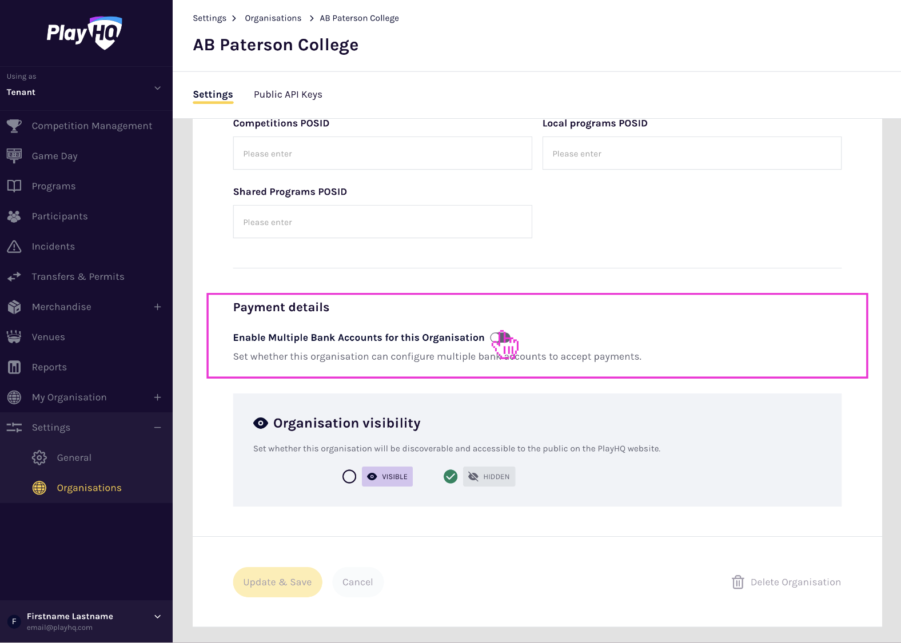901x643 pixels.
Task: Follow the Organisations breadcrumb link
Action: click(x=273, y=18)
